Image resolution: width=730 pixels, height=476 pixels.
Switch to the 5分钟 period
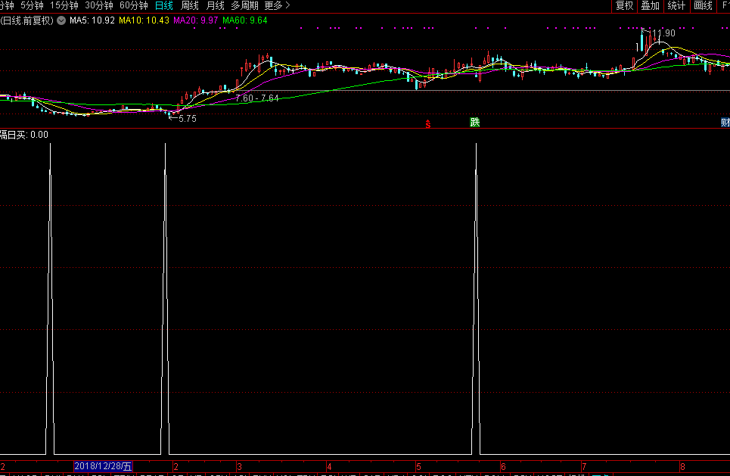pyautogui.click(x=32, y=5)
